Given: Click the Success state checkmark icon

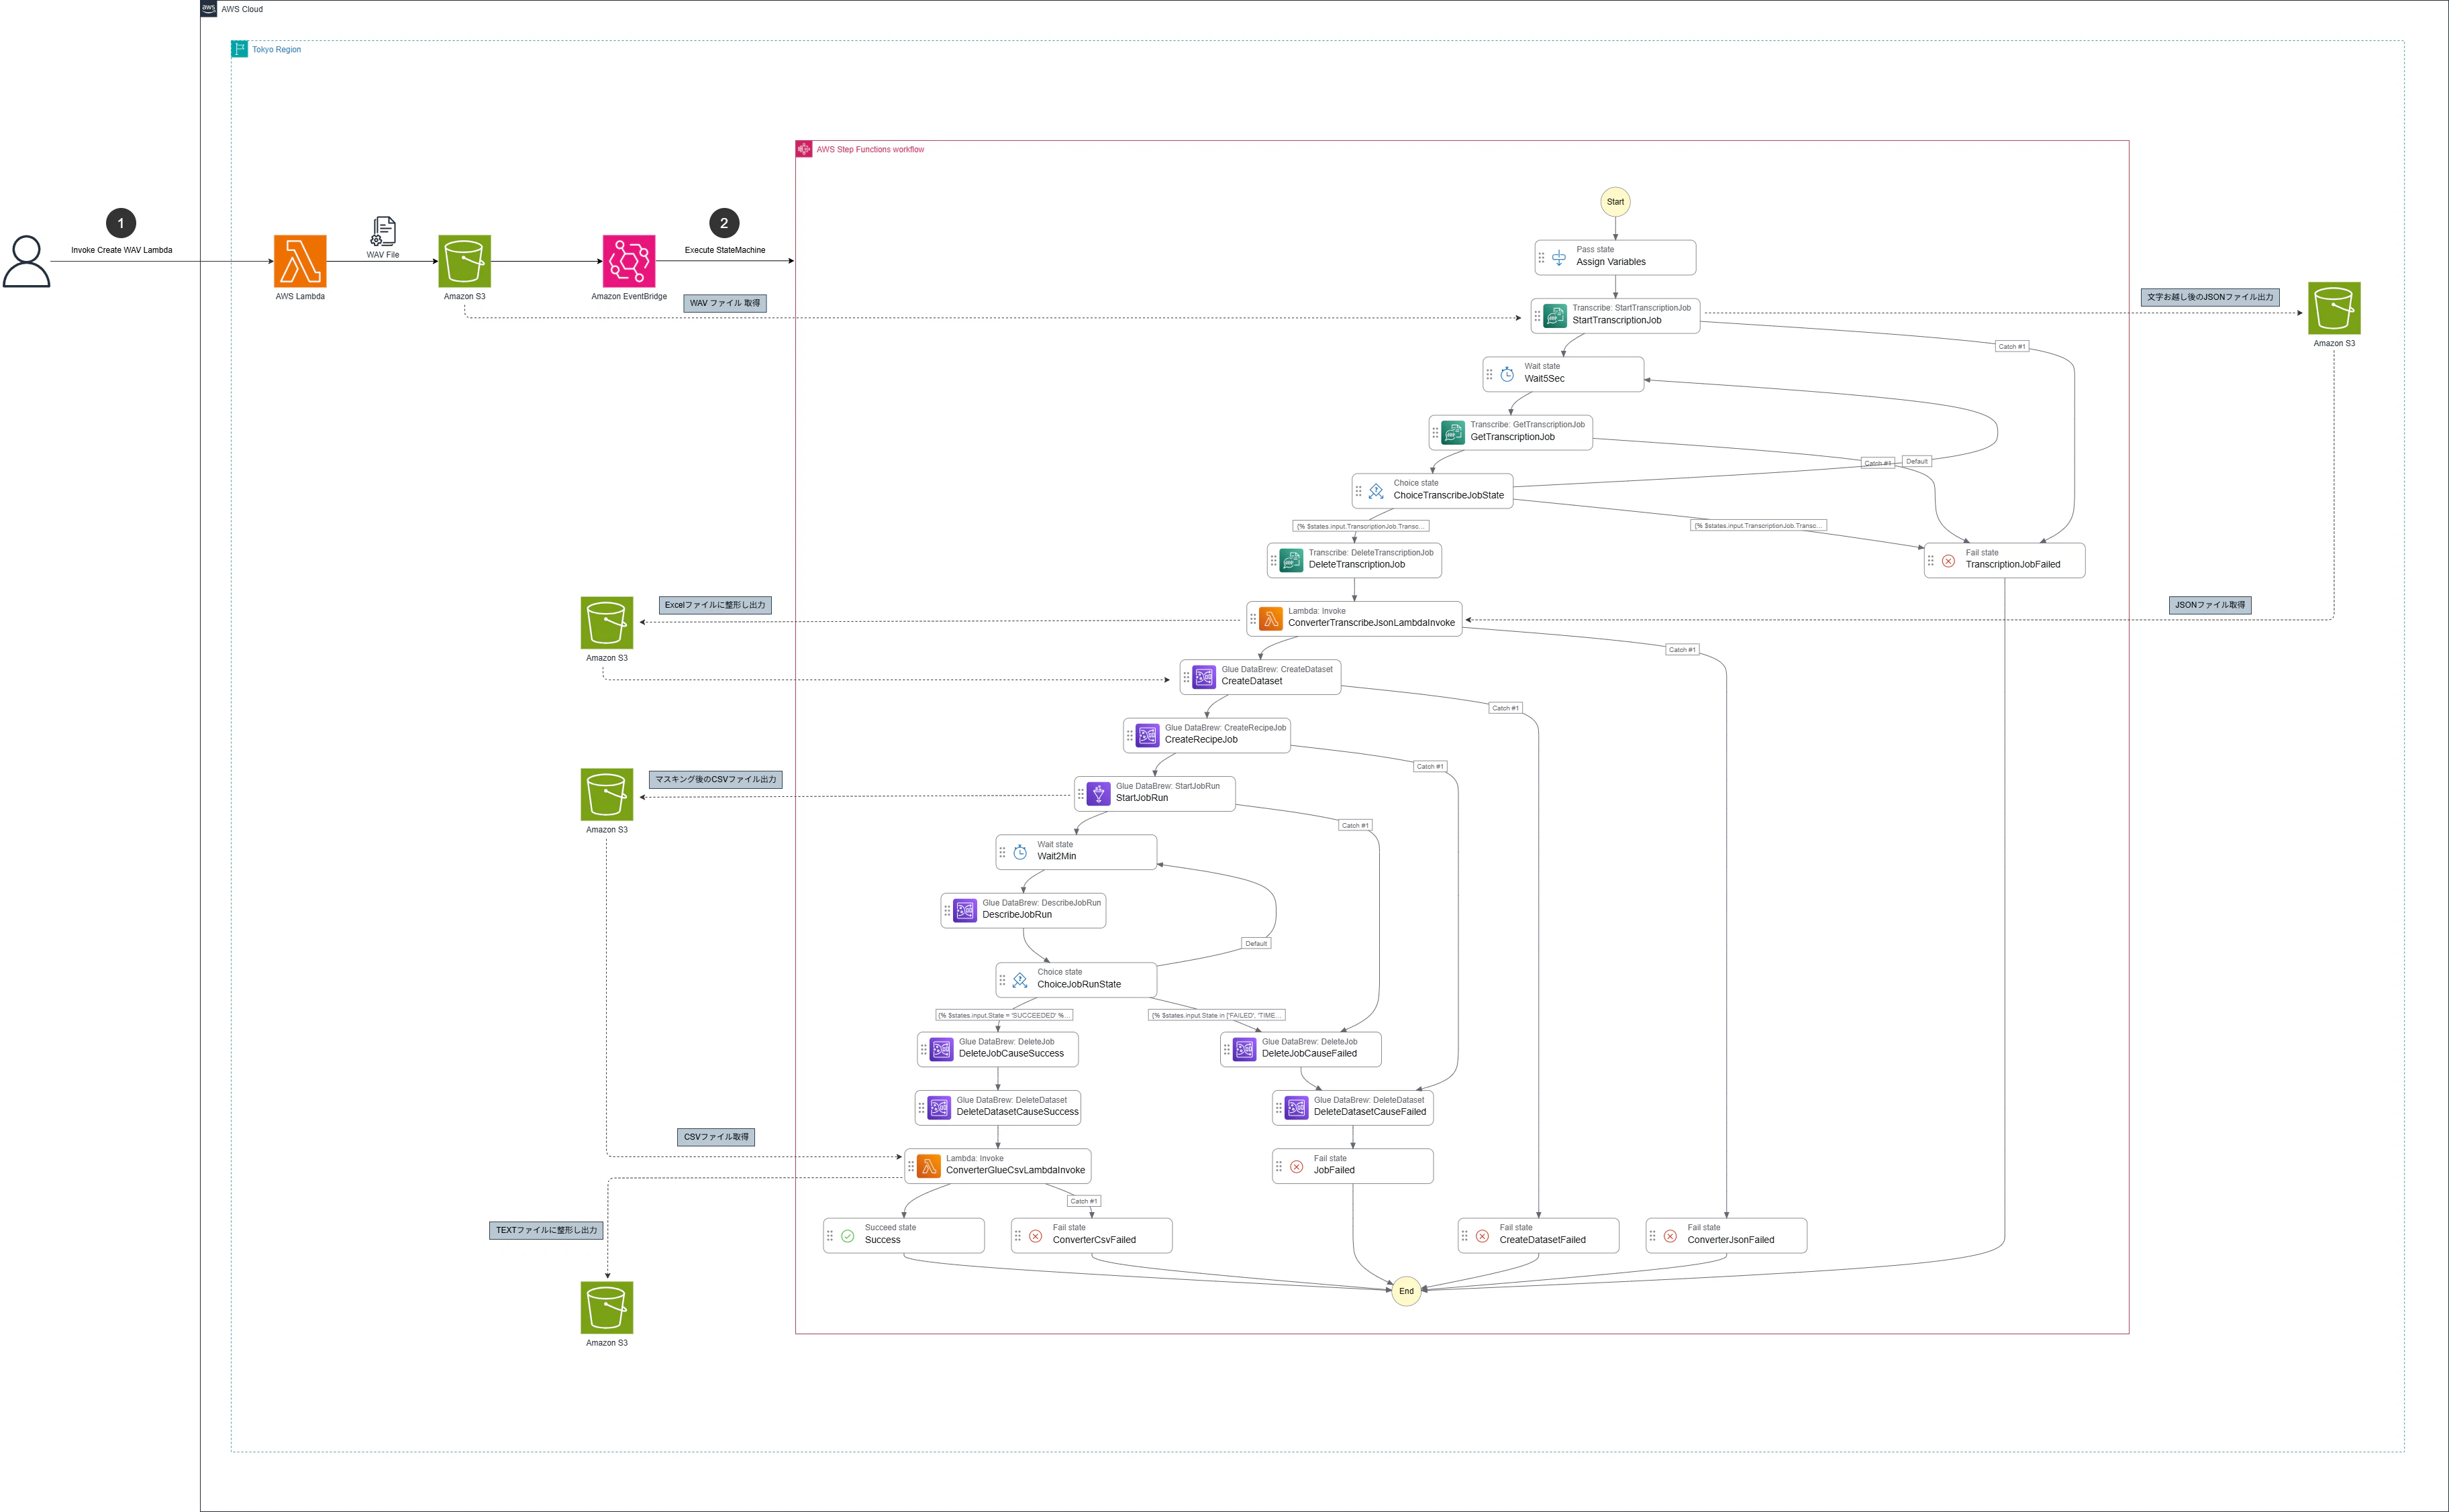Looking at the screenshot, I should coord(848,1236).
